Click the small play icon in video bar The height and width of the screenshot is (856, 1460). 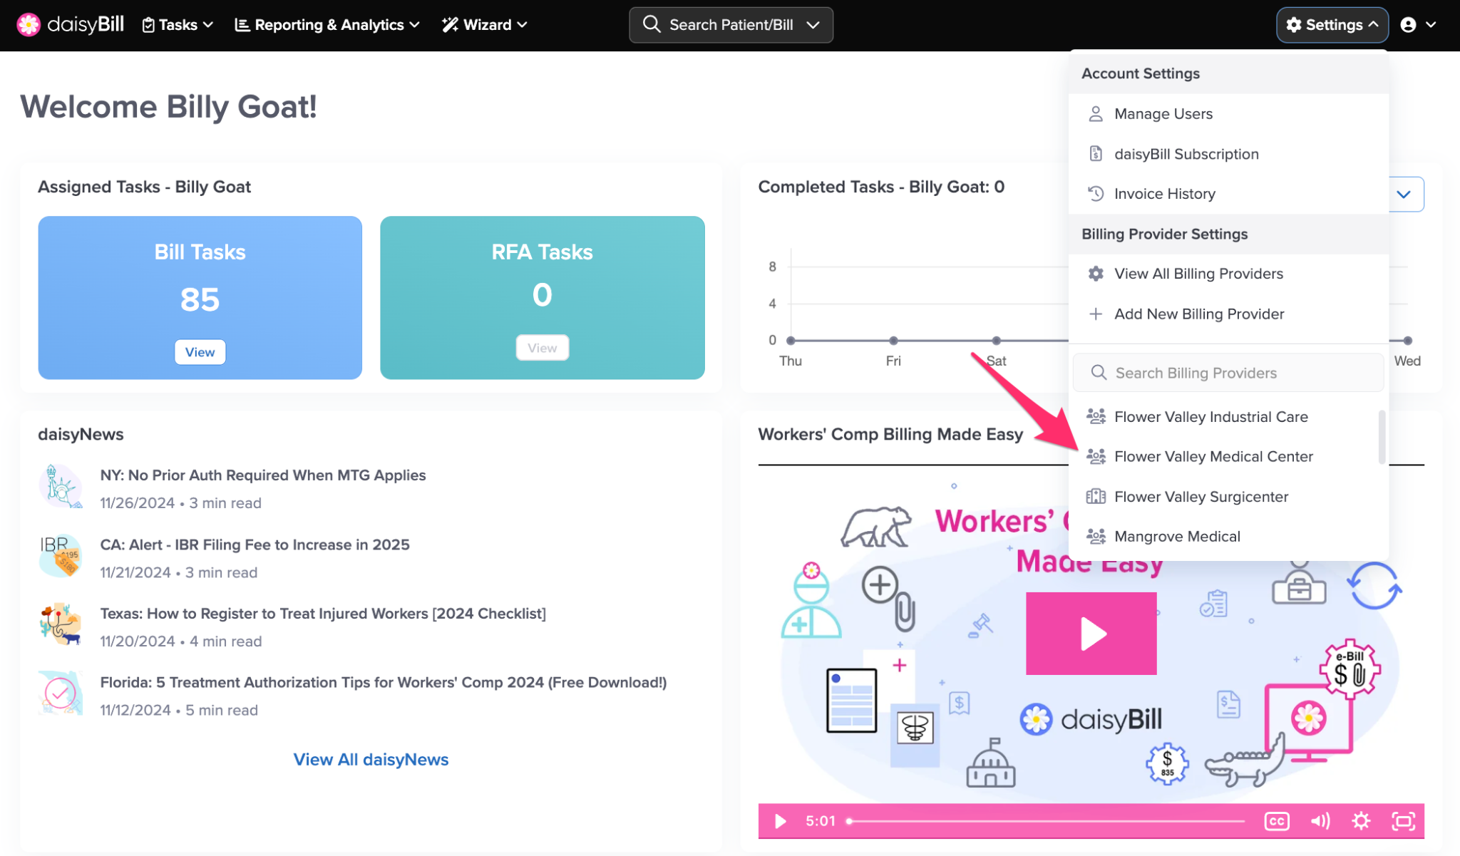point(780,821)
